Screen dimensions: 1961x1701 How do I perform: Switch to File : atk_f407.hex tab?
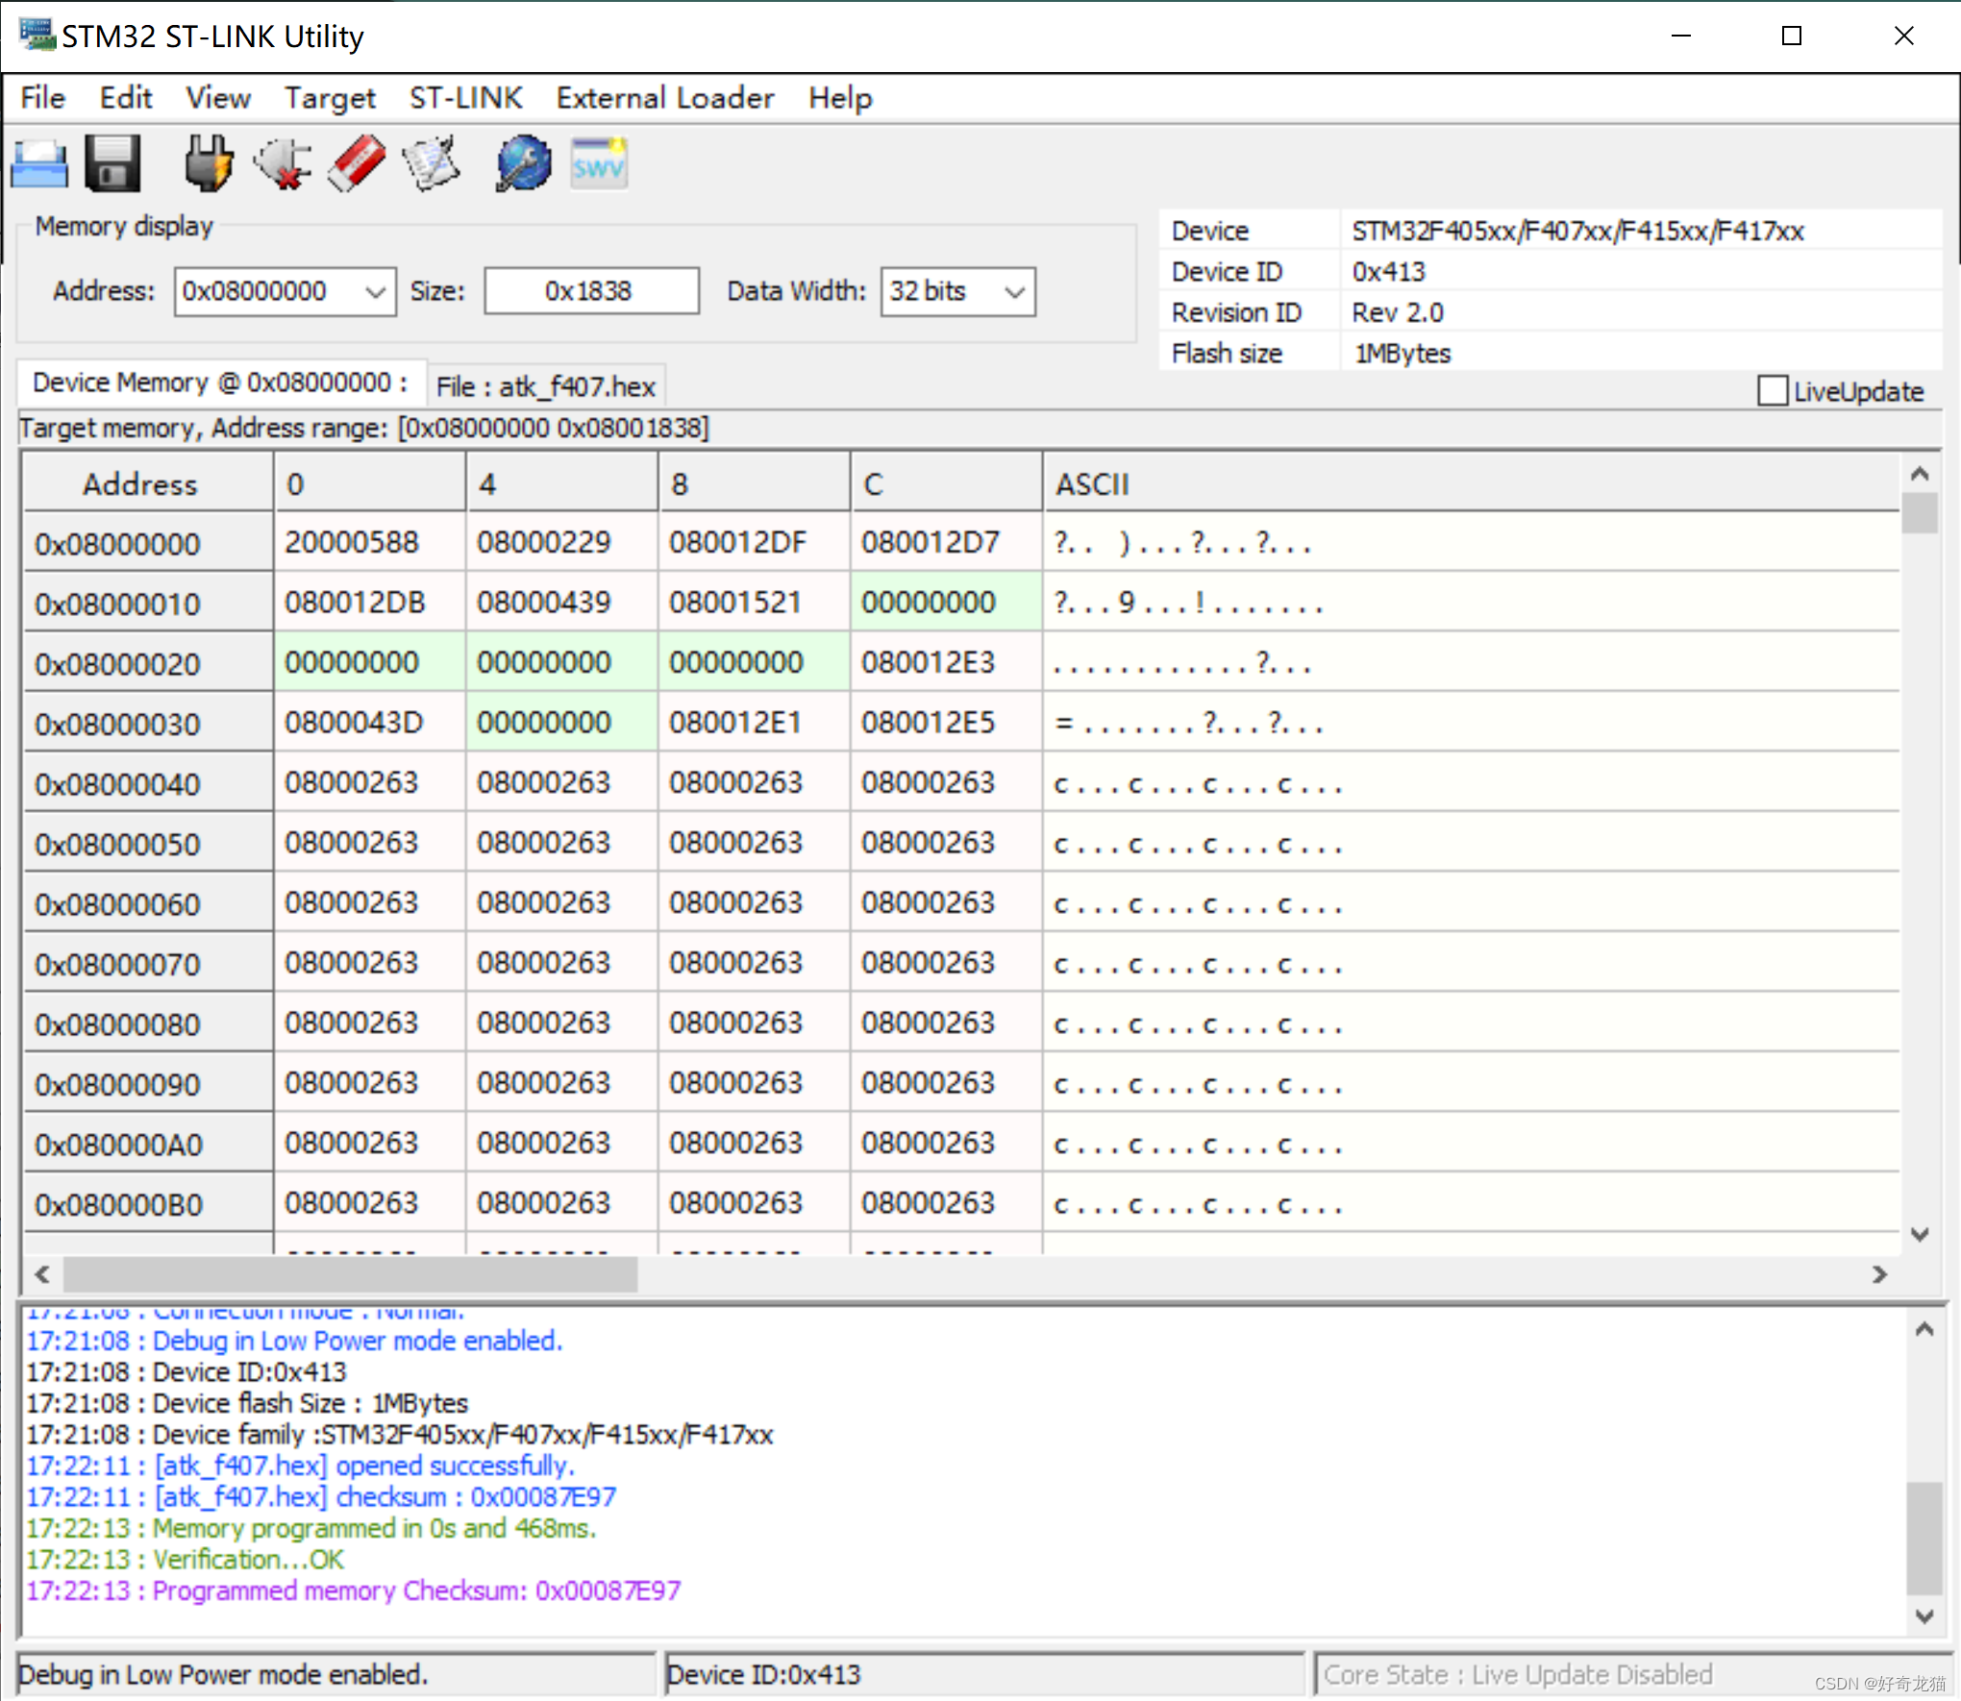coord(545,386)
